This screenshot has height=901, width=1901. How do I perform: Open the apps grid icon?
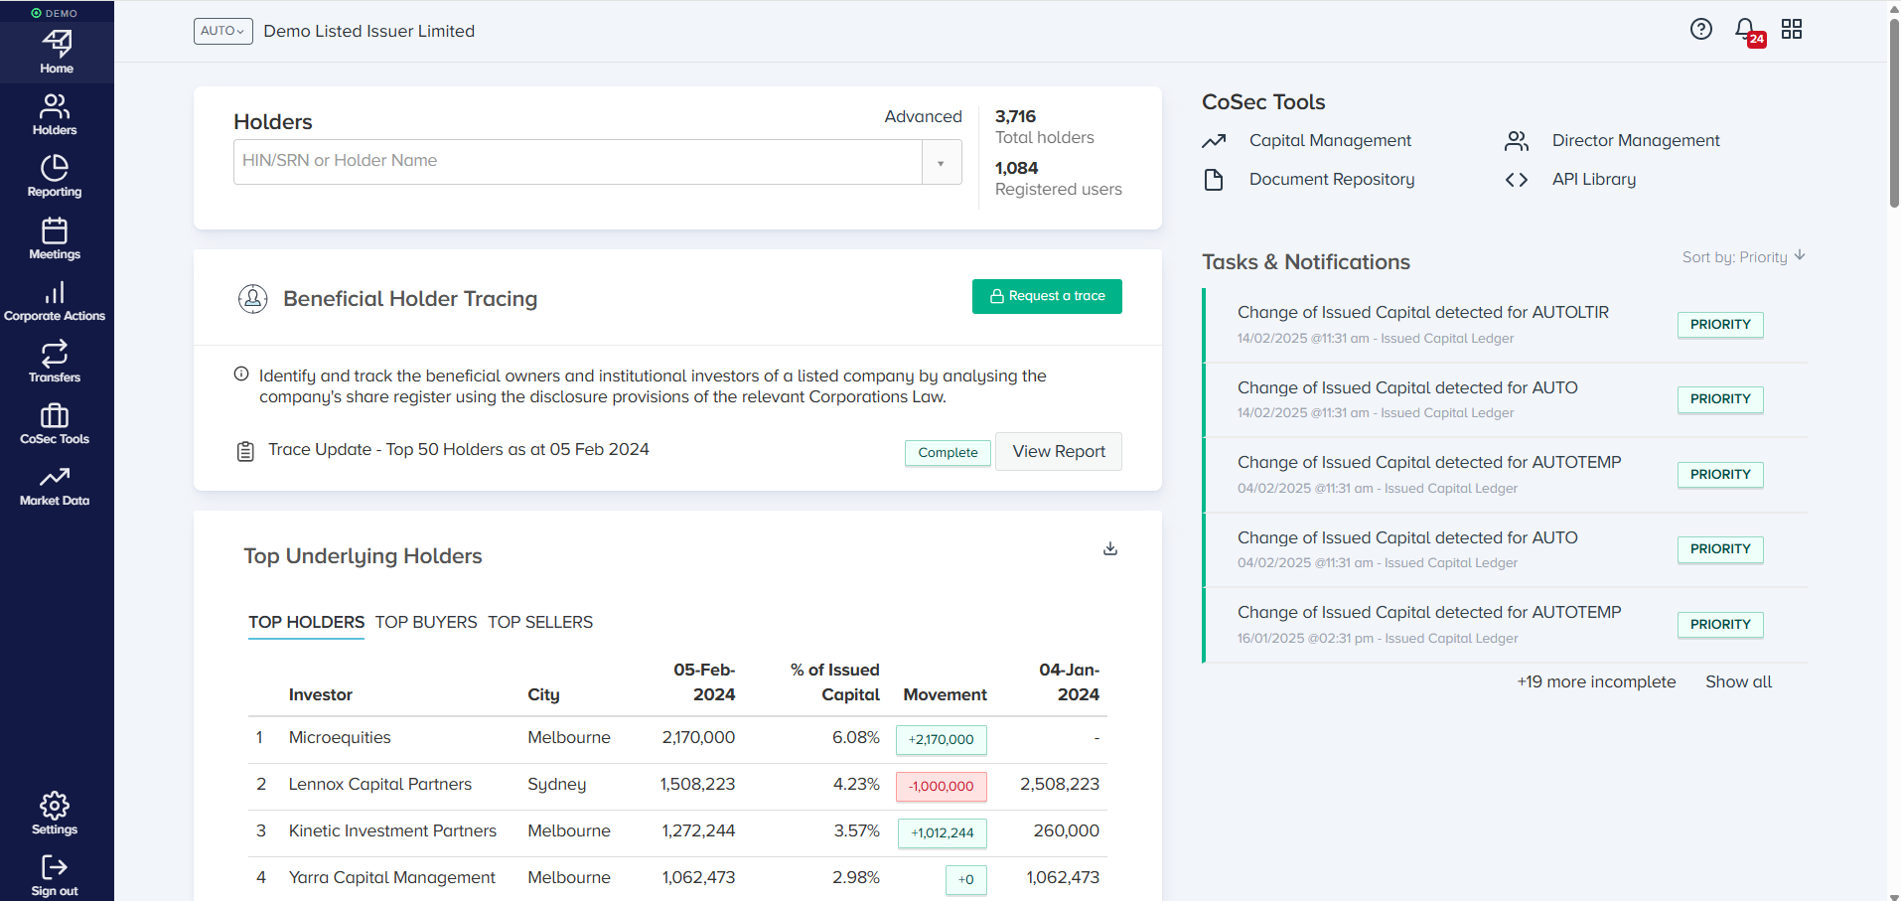coord(1792,30)
